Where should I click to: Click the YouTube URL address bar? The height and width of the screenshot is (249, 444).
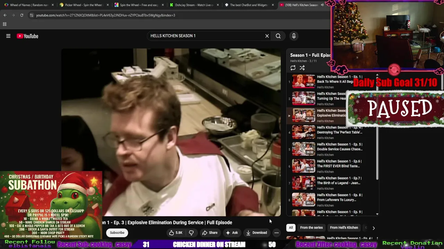point(177,15)
